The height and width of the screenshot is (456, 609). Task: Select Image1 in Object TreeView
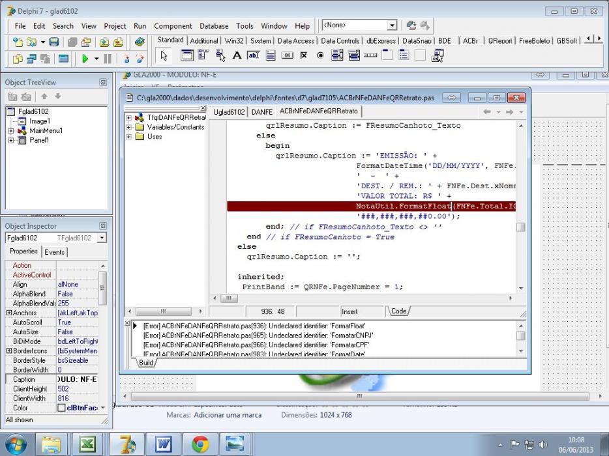point(40,121)
